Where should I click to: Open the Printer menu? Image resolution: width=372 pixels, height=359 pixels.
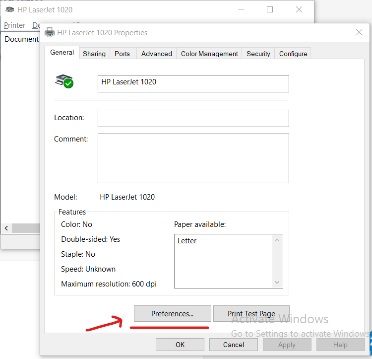click(x=14, y=25)
